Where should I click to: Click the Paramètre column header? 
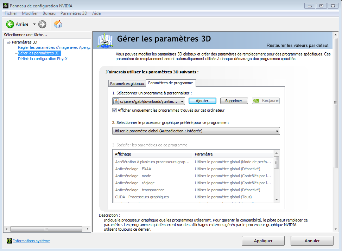[x=233, y=154]
